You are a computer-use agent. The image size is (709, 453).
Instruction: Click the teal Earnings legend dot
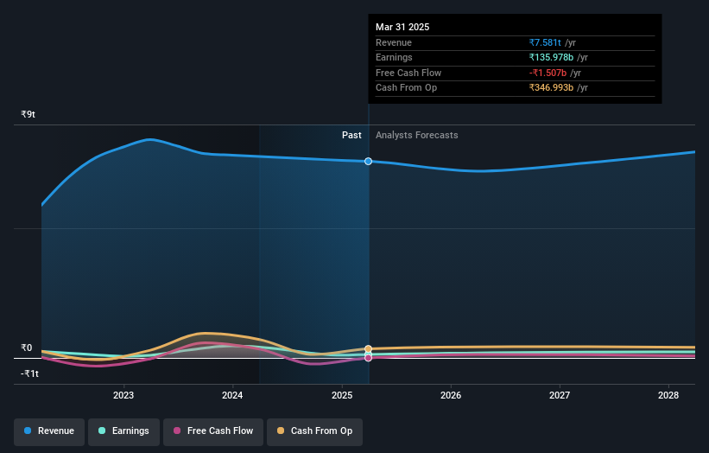(x=102, y=431)
